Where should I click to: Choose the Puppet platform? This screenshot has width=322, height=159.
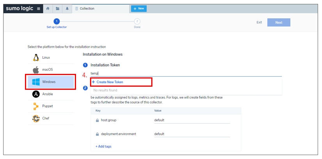click(51, 106)
